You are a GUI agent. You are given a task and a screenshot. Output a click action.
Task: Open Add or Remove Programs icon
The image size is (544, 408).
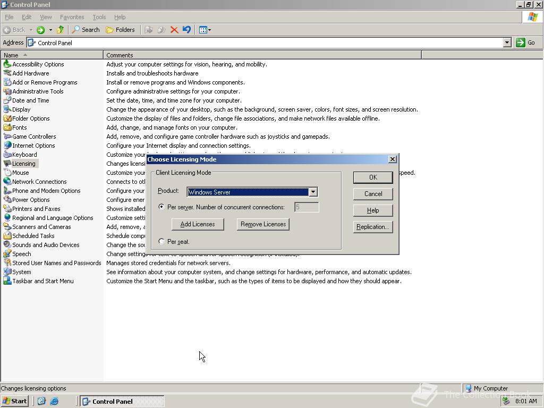pos(7,82)
